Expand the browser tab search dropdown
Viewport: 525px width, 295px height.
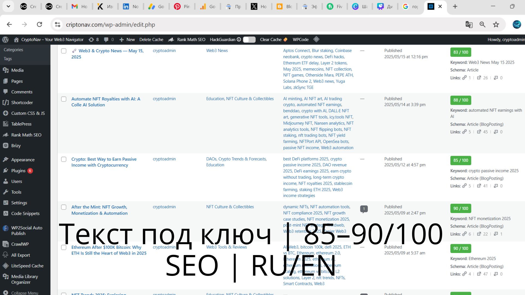coord(8,7)
